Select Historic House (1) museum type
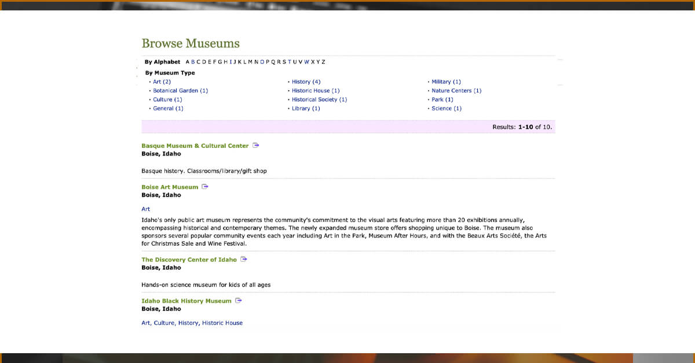 click(x=316, y=91)
